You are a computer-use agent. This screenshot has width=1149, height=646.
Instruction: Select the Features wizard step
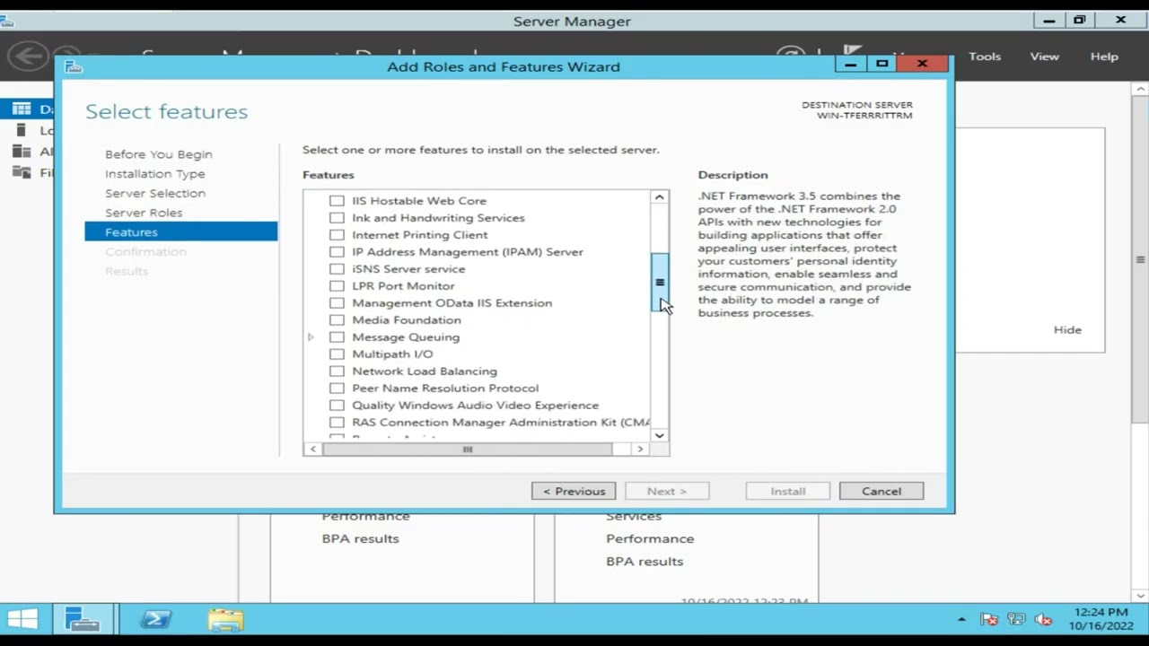(181, 231)
